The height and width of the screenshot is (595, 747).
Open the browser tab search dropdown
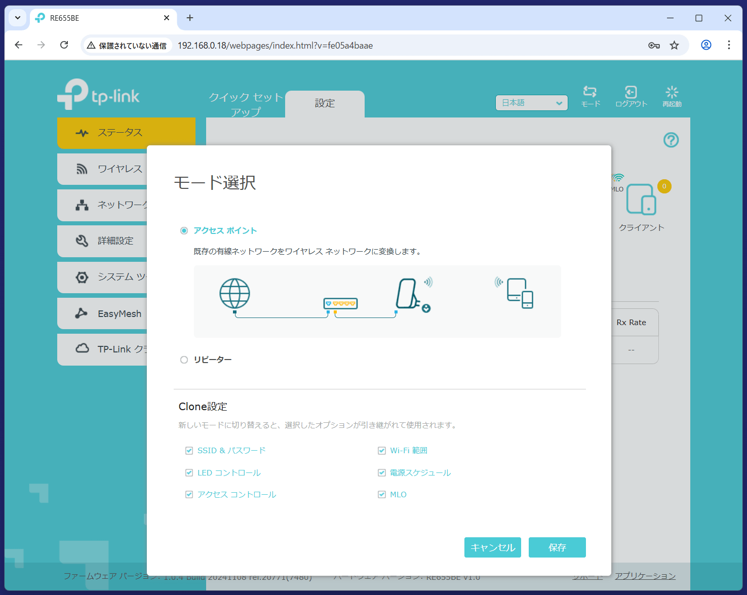(18, 18)
